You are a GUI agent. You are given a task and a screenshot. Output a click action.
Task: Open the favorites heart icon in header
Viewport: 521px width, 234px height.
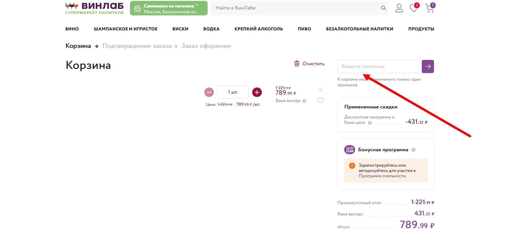pyautogui.click(x=413, y=8)
